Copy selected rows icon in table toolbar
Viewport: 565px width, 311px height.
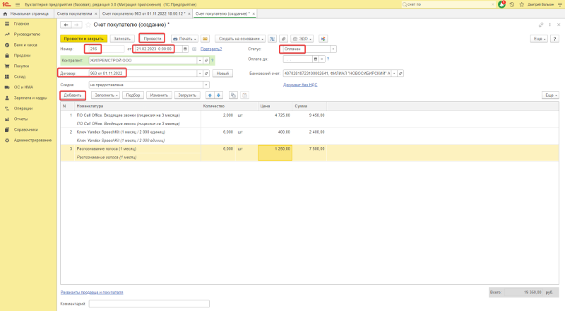click(233, 95)
